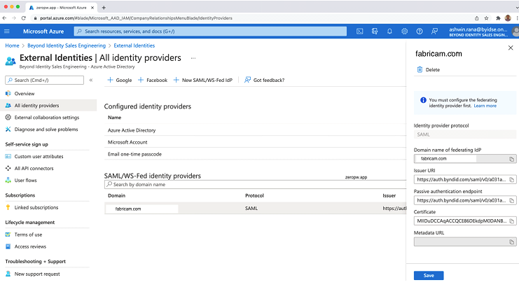Select All identity providers in the sidebar
This screenshot has height=287, width=519.
tap(36, 106)
